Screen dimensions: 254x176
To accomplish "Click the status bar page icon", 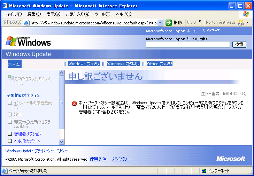I will (x=5, y=170).
